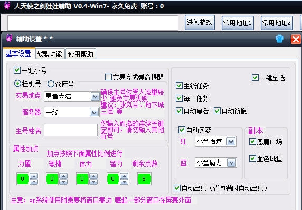This screenshot has height=210, width=302.
Task: Increase 体力 value with up arrow
Action: tap(94, 176)
